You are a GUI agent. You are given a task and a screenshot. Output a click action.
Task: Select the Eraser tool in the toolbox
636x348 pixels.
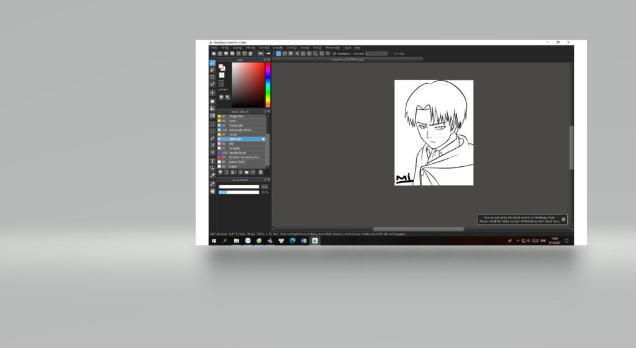tap(212, 70)
